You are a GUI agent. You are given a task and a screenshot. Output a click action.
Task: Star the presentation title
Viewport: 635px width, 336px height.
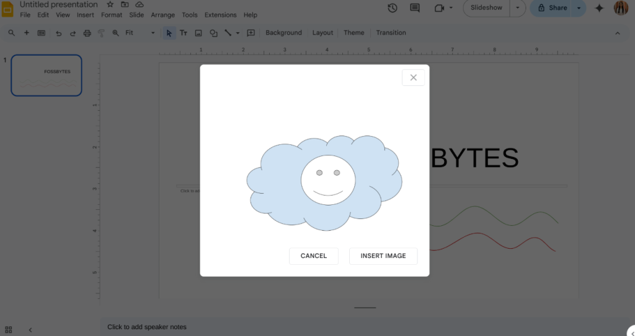(x=110, y=4)
